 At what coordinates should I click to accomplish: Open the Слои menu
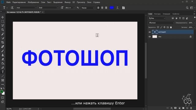43,2
